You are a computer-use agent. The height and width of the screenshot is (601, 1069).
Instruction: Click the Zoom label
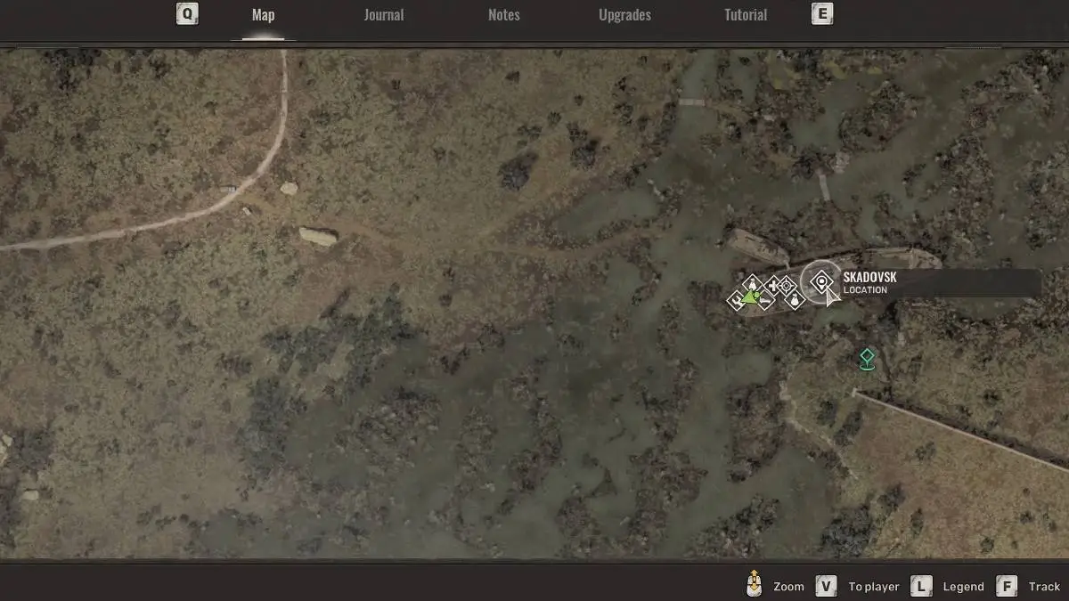point(788,587)
